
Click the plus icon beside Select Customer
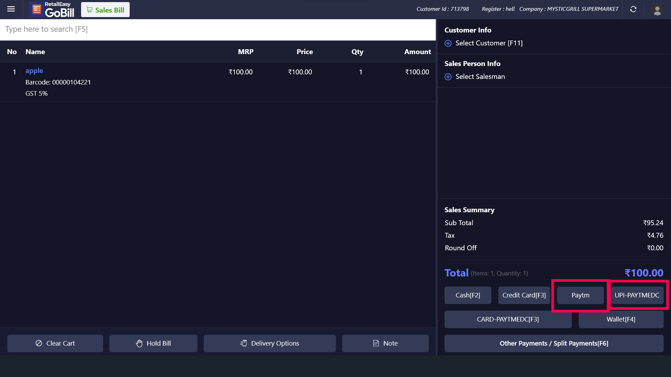(x=448, y=43)
